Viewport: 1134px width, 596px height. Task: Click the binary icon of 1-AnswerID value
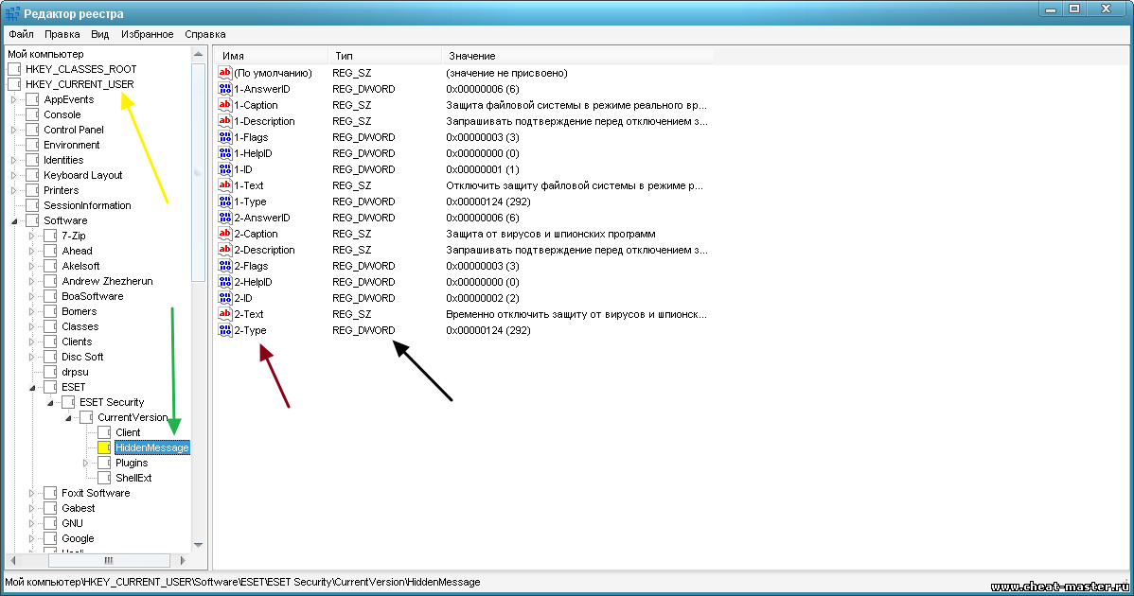pyautogui.click(x=225, y=89)
